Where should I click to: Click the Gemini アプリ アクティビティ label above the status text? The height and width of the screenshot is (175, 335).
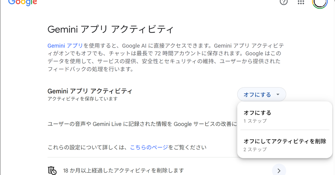click(x=90, y=91)
